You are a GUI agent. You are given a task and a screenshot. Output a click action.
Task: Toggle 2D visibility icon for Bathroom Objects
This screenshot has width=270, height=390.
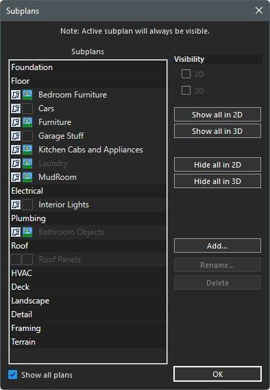pos(16,232)
